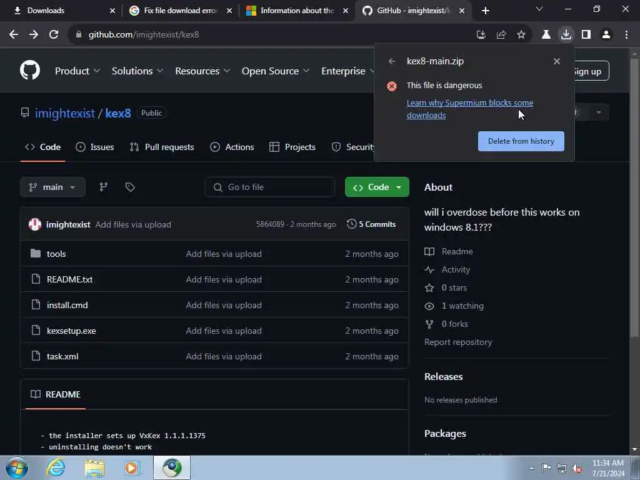The height and width of the screenshot is (480, 640).
Task: Click the muted volume tray icon
Action: click(577, 468)
